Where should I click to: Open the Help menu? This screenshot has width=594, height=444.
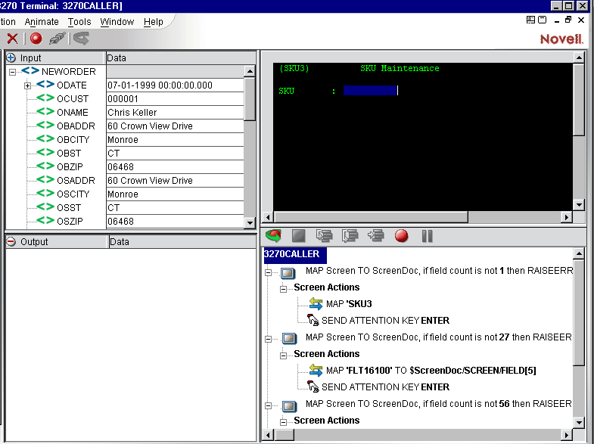click(x=154, y=22)
